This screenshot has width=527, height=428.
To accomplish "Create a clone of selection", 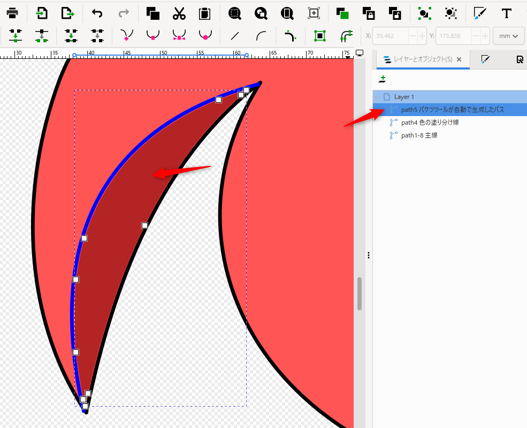I will click(369, 13).
